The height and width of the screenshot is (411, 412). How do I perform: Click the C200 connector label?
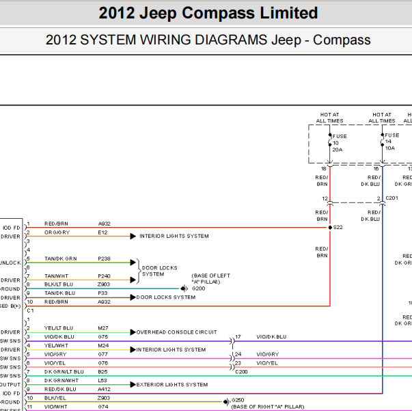(x=241, y=372)
